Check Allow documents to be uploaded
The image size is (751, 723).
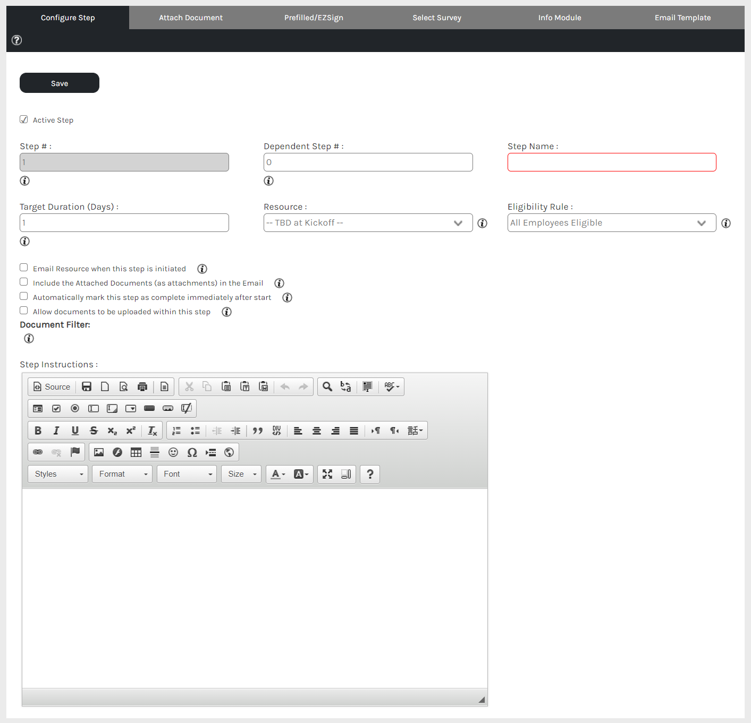[x=24, y=311]
